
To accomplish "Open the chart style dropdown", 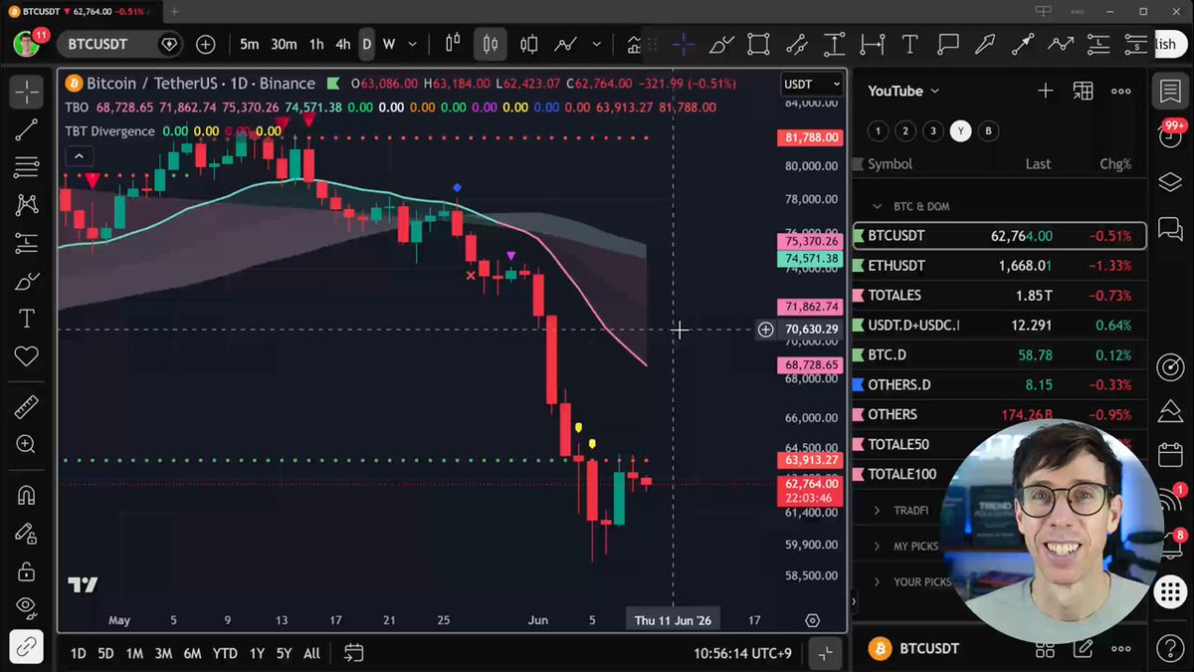I will [x=597, y=44].
